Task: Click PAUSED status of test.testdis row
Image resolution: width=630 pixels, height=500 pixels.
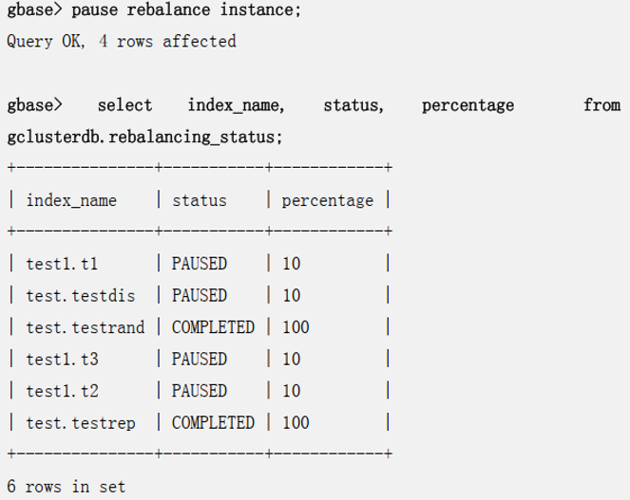Action: [x=200, y=296]
